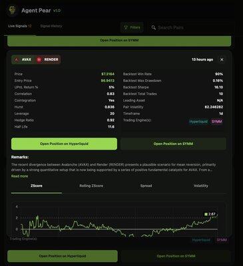
Task: Select the Live Signals tab
Action: point(19,26)
